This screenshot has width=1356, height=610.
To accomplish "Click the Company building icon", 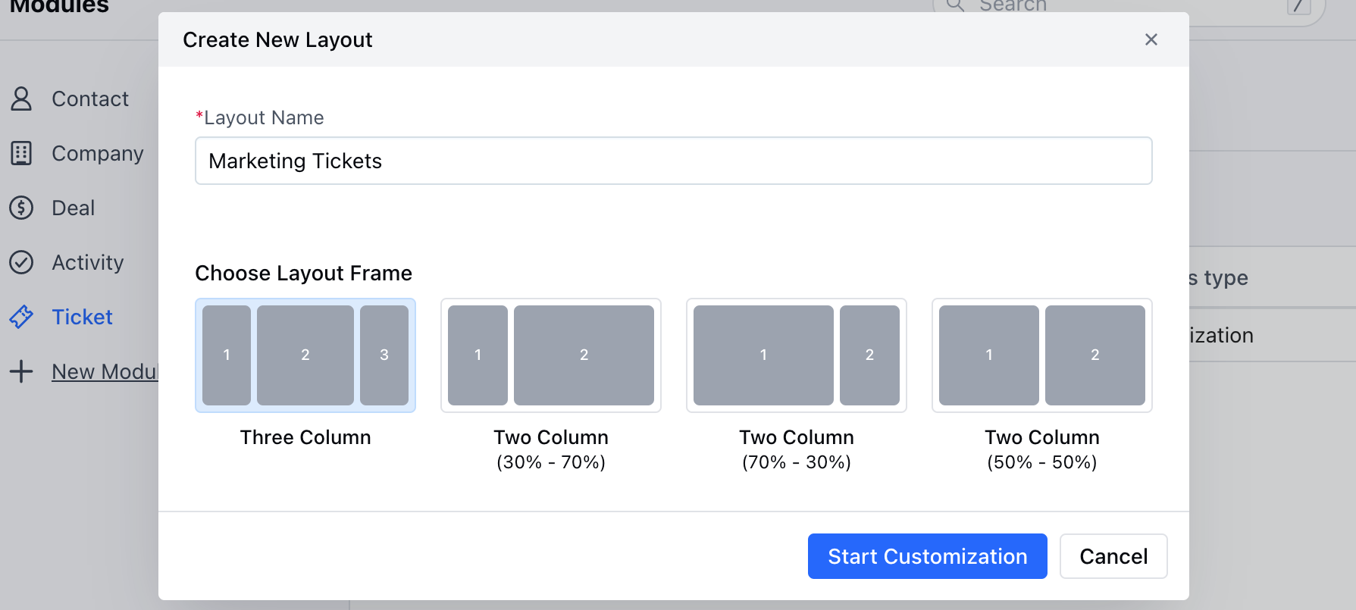I will click(x=21, y=153).
